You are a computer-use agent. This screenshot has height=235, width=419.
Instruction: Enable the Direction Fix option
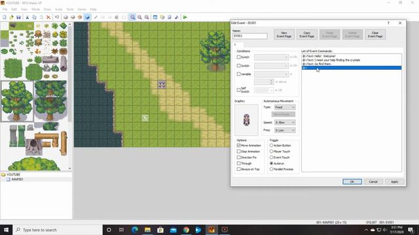238,157
